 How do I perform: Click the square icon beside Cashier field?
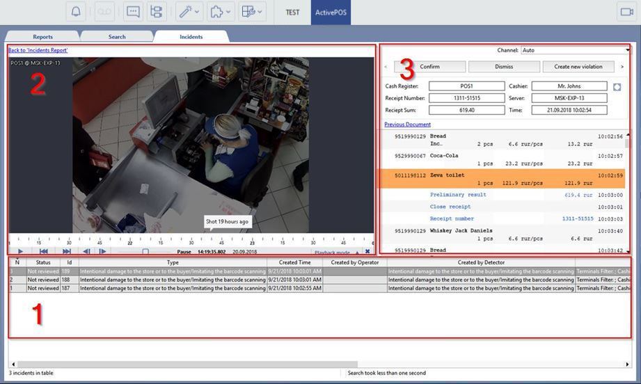[x=617, y=86]
